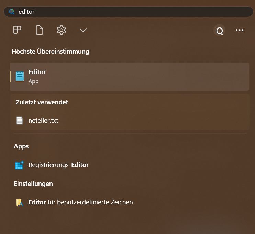Viewport: 255px width, 234px height.
Task: Open the Editor app best match
Action: coord(130,77)
